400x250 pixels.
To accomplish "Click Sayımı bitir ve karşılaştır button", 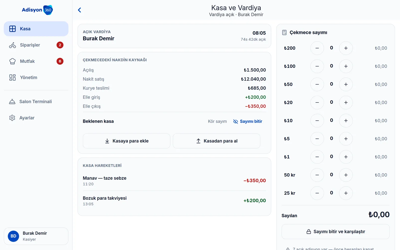I will [x=335, y=231].
